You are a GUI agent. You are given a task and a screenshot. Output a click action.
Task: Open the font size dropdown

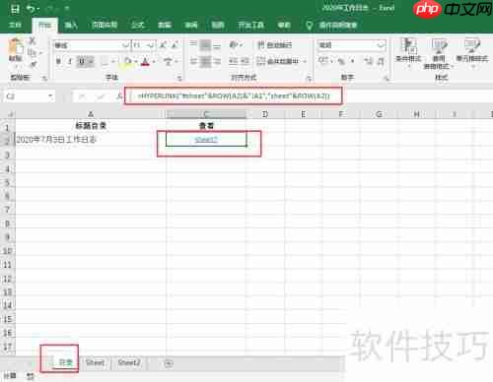152,45
